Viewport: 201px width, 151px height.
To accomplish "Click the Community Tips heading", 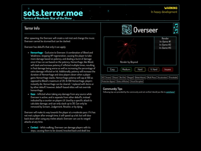I will pyautogui.click(x=112, y=89).
